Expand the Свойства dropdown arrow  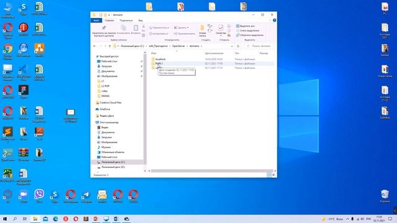point(221,36)
